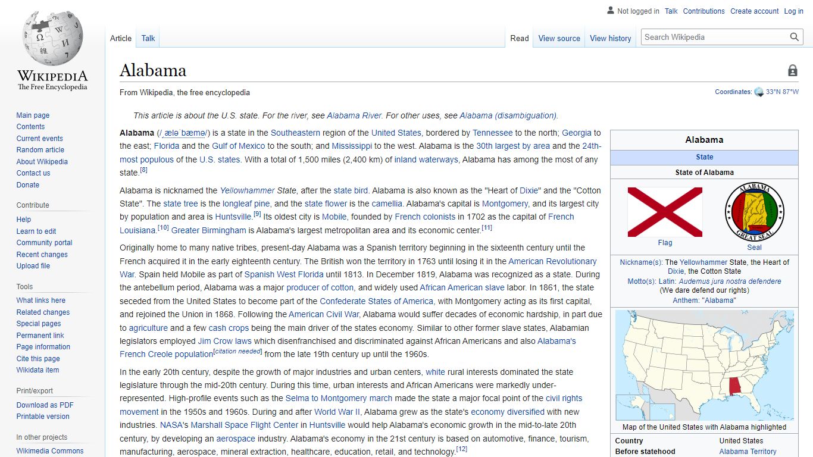Click the State link in infobox header
Screen dimensions: 813x457
(705, 157)
